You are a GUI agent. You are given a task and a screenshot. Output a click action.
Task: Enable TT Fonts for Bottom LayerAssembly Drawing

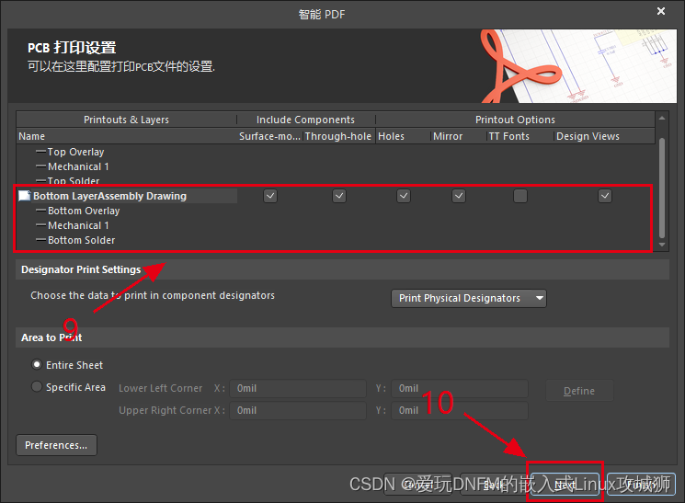click(x=520, y=196)
